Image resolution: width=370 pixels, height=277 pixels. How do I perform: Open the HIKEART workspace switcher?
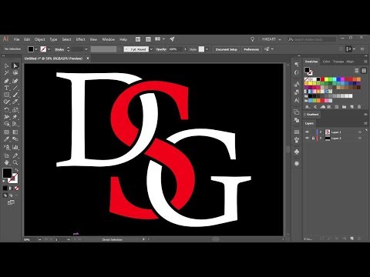(271, 39)
